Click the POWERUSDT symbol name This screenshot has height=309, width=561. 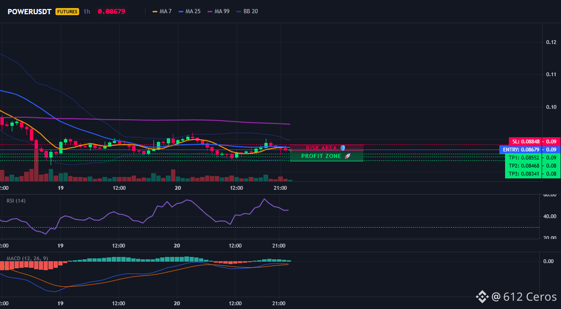(30, 11)
